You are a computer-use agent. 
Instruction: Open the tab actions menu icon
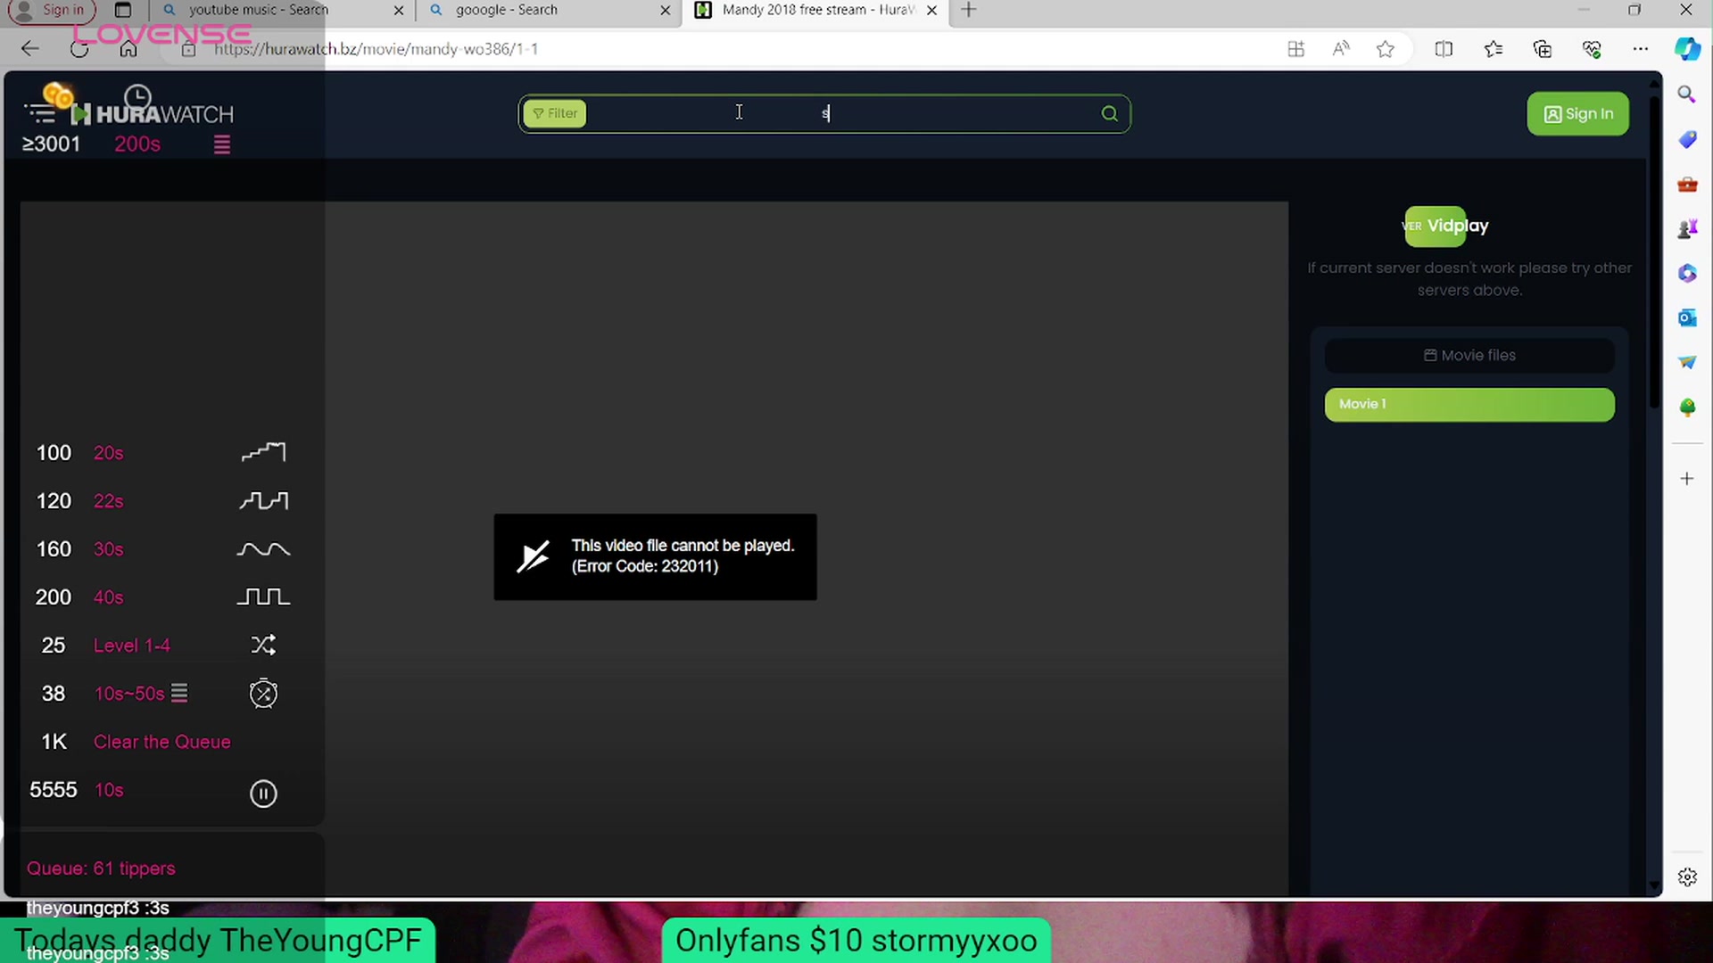[x=123, y=10]
